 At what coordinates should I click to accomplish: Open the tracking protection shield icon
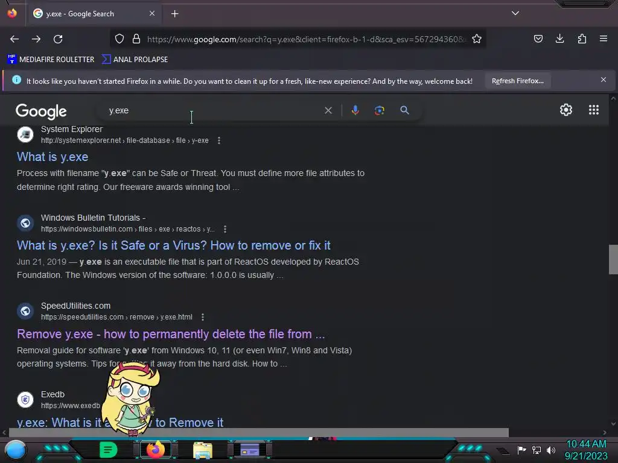(x=119, y=39)
